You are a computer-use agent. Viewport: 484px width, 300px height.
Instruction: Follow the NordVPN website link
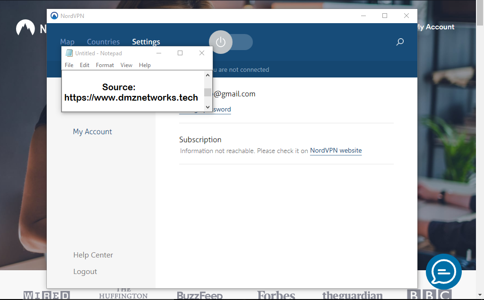pyautogui.click(x=336, y=151)
